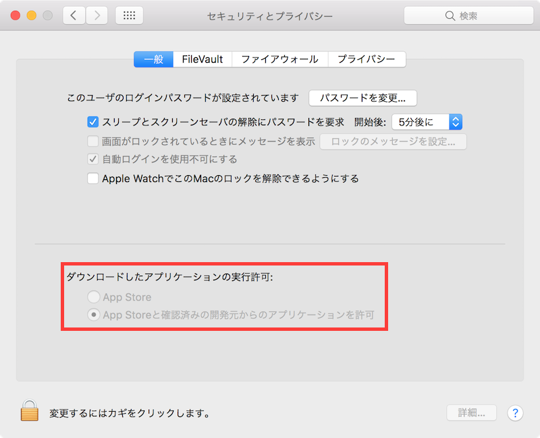Screen dimensions: 540x438
Task: Click the padlock icon to unlock changes
Action: click(30, 410)
